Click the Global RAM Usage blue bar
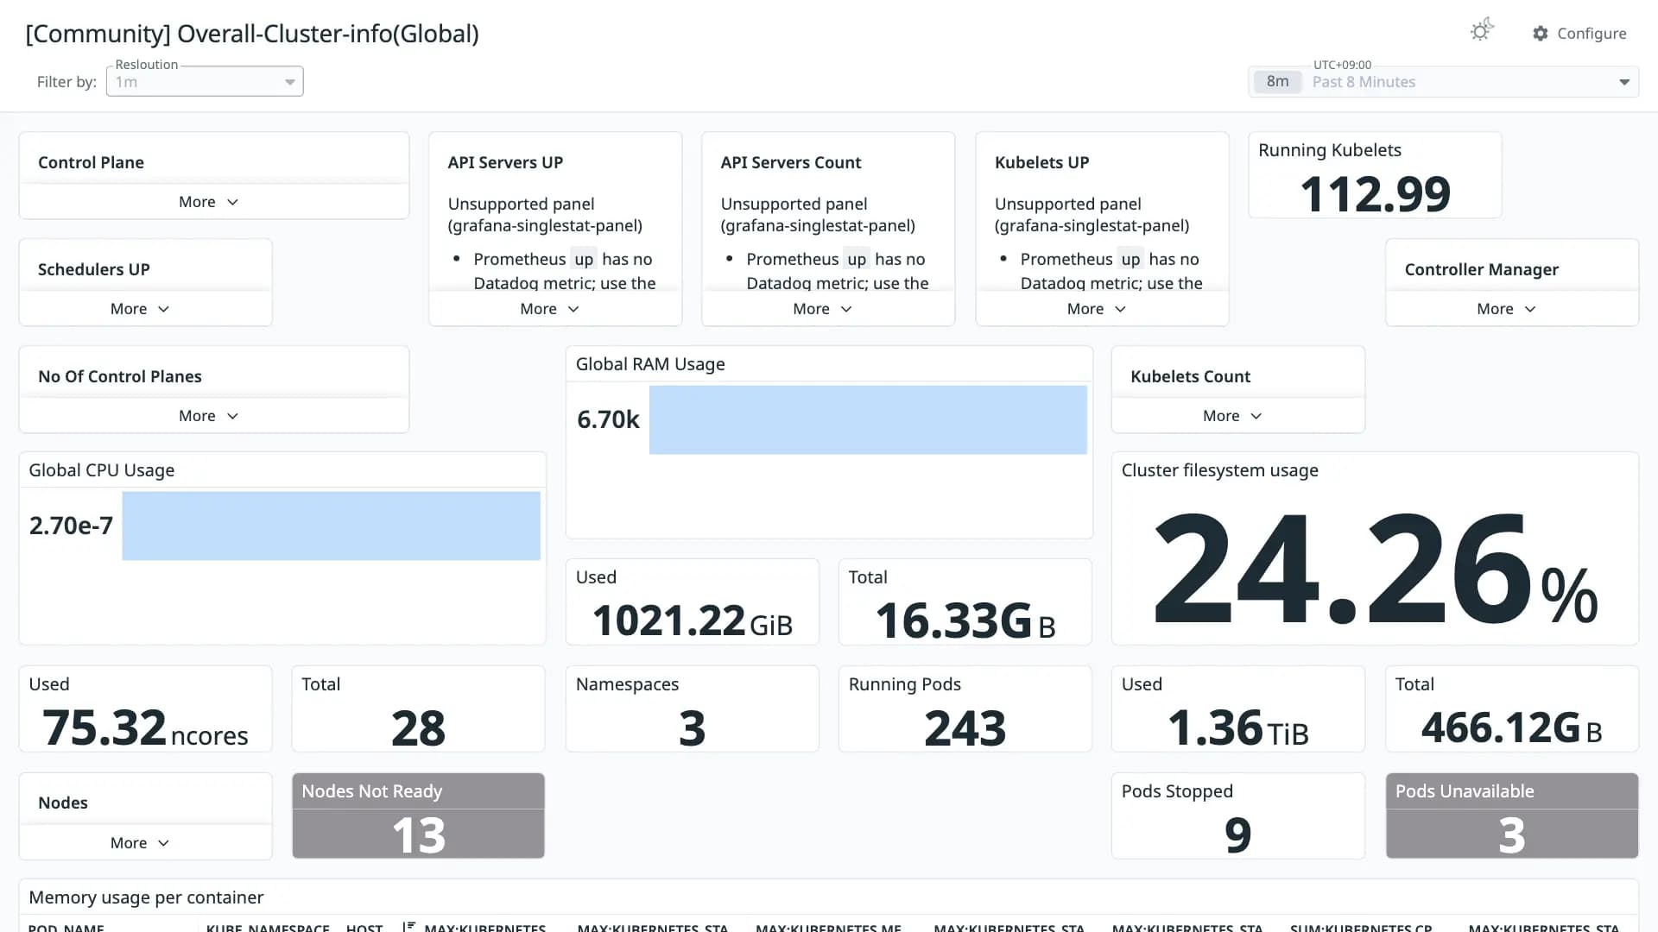The image size is (1658, 932). (868, 419)
